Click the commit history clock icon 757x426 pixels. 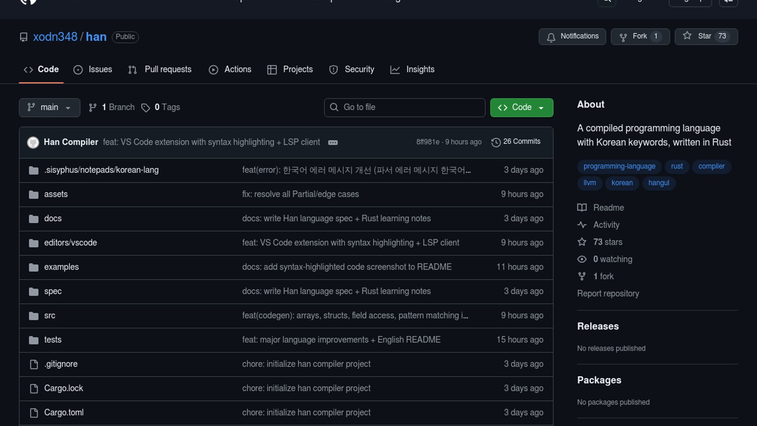click(496, 142)
